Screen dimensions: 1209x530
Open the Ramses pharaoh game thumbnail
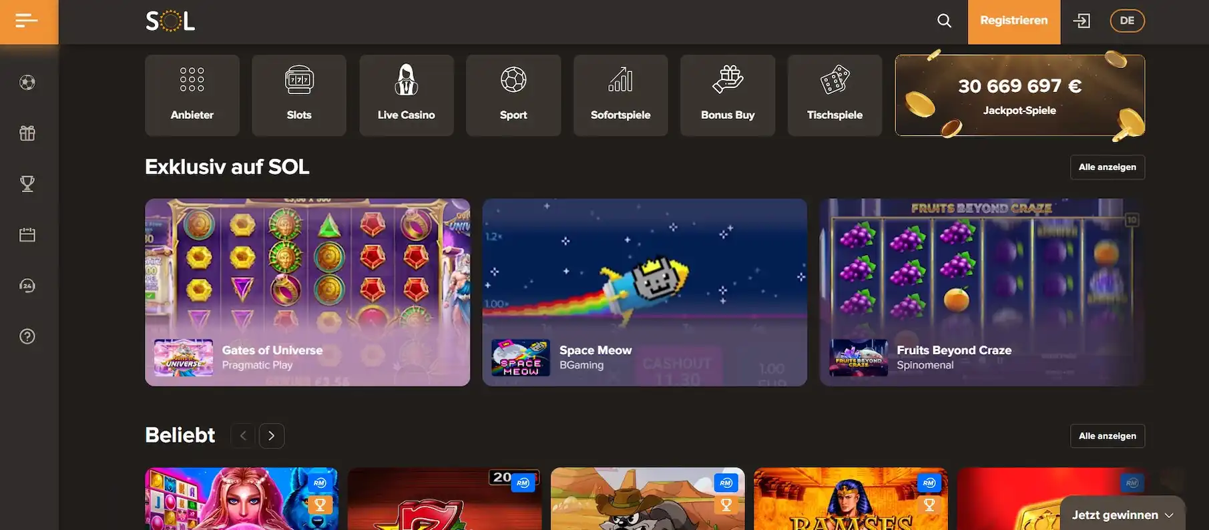click(x=851, y=499)
